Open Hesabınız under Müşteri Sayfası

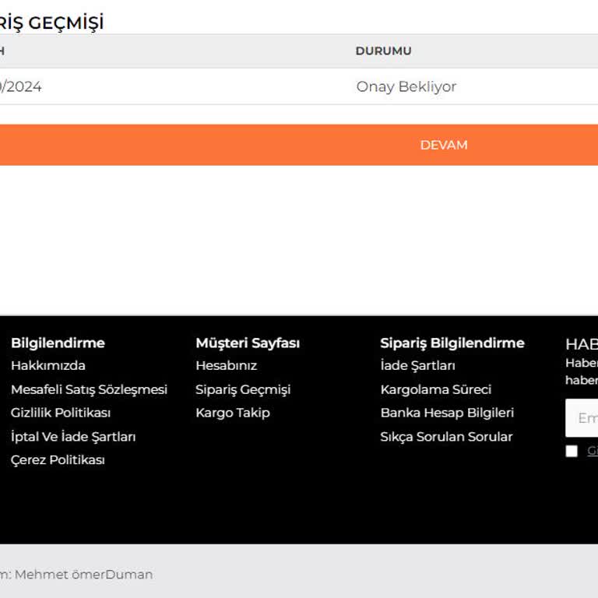point(226,365)
